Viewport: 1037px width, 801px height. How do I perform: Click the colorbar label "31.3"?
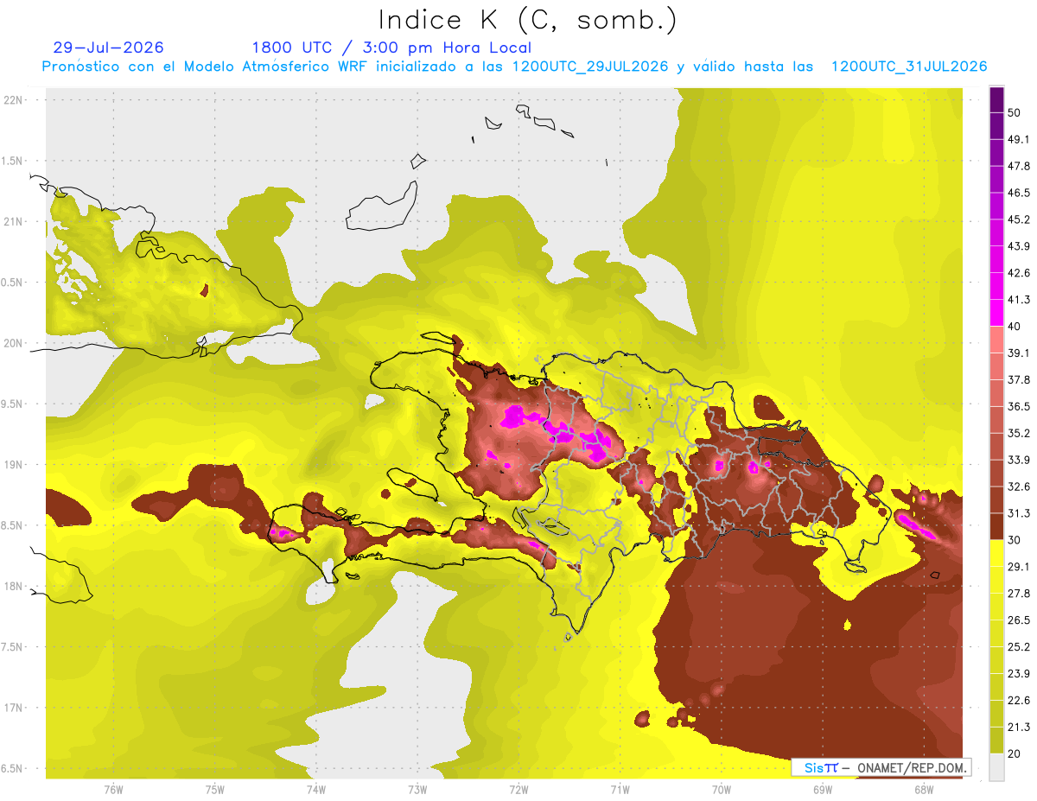pyautogui.click(x=1020, y=513)
